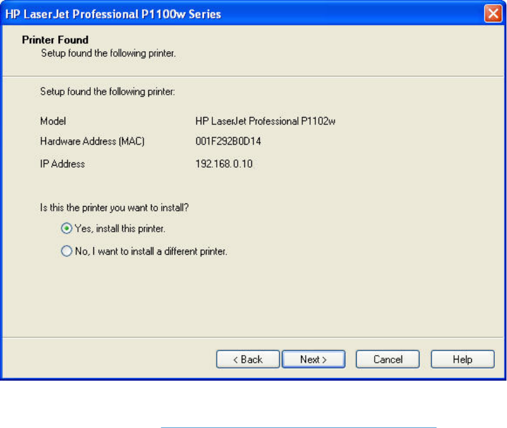Click the 'IP Address' field label
Image resolution: width=507 pixels, height=428 pixels.
coord(62,164)
